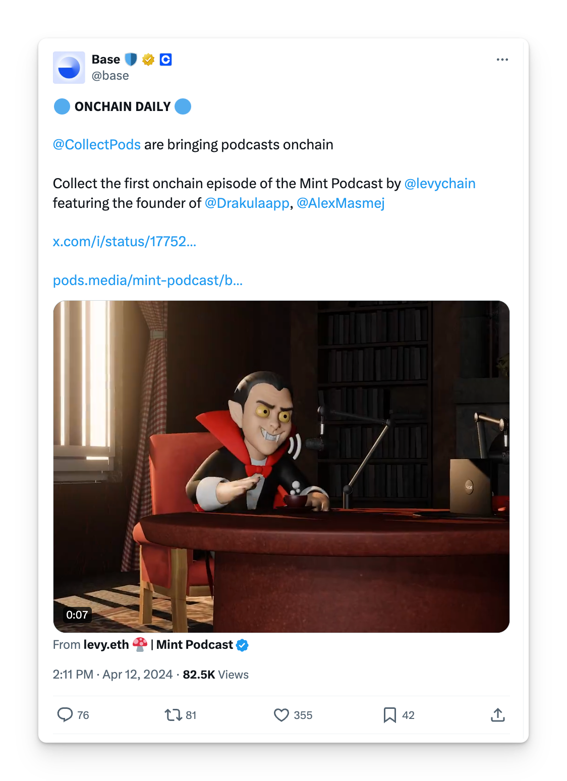Screen dimensions: 567x781
Task: Click the 2:11 PM Apr 12, 2024 timestamp
Action: click(x=112, y=675)
